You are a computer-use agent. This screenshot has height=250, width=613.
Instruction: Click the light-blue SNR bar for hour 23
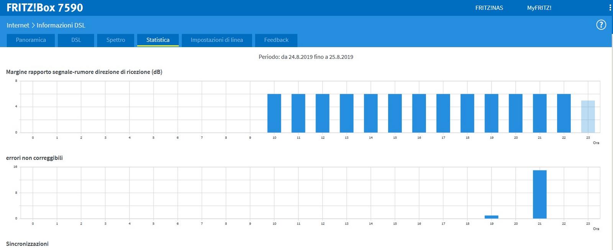click(x=588, y=117)
